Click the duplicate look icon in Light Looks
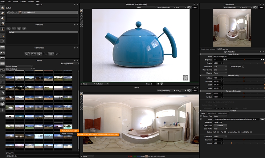The height and width of the screenshot is (158, 265). (19, 29)
